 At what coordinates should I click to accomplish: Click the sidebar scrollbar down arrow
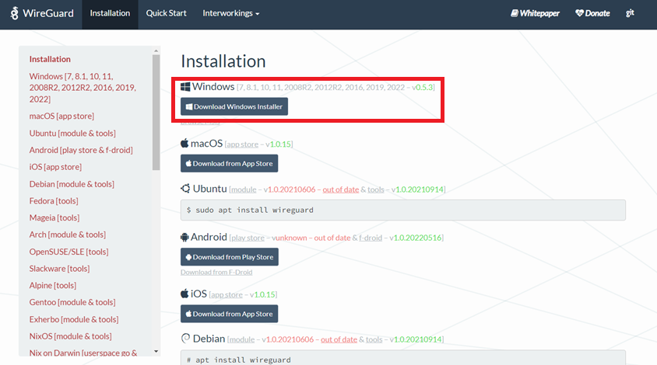click(156, 351)
